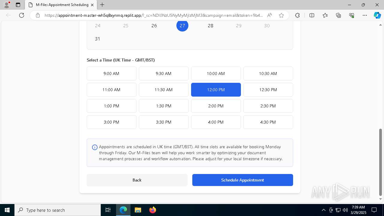This screenshot has width=384, height=216.
Task: Open the Copilot sidebar
Action: (x=377, y=15)
